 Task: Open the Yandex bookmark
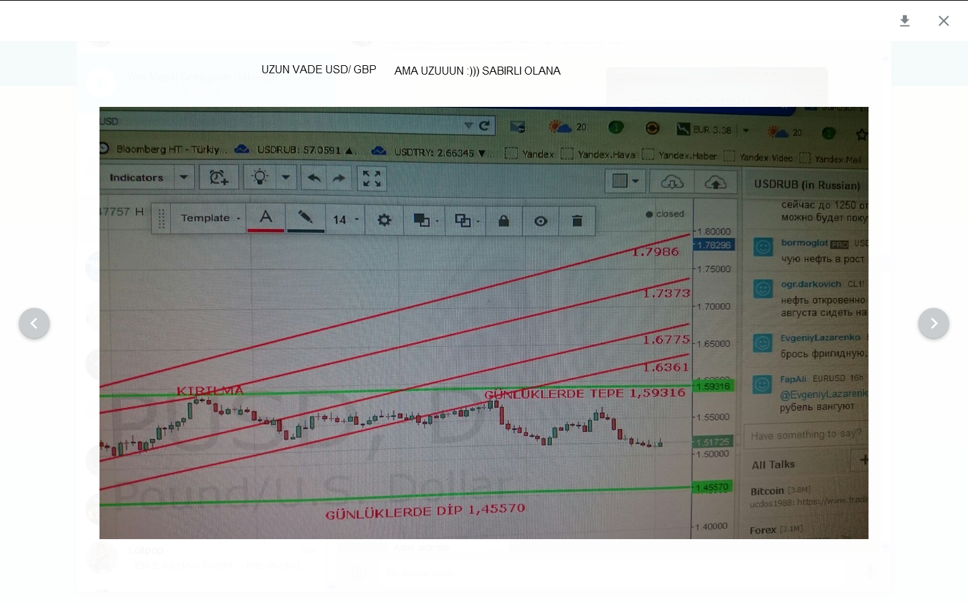click(x=530, y=154)
